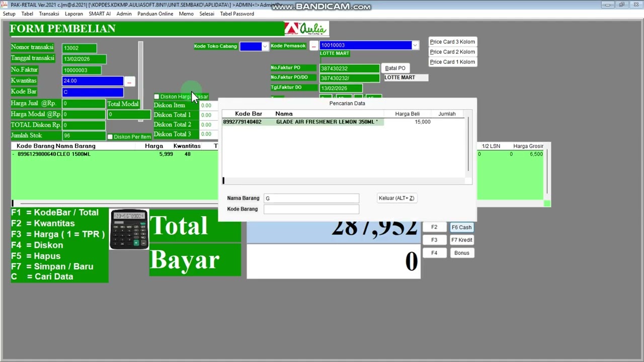The image size is (644, 362).
Task: Toggle Diskon Harga Dasar checkbox
Action: [156, 97]
